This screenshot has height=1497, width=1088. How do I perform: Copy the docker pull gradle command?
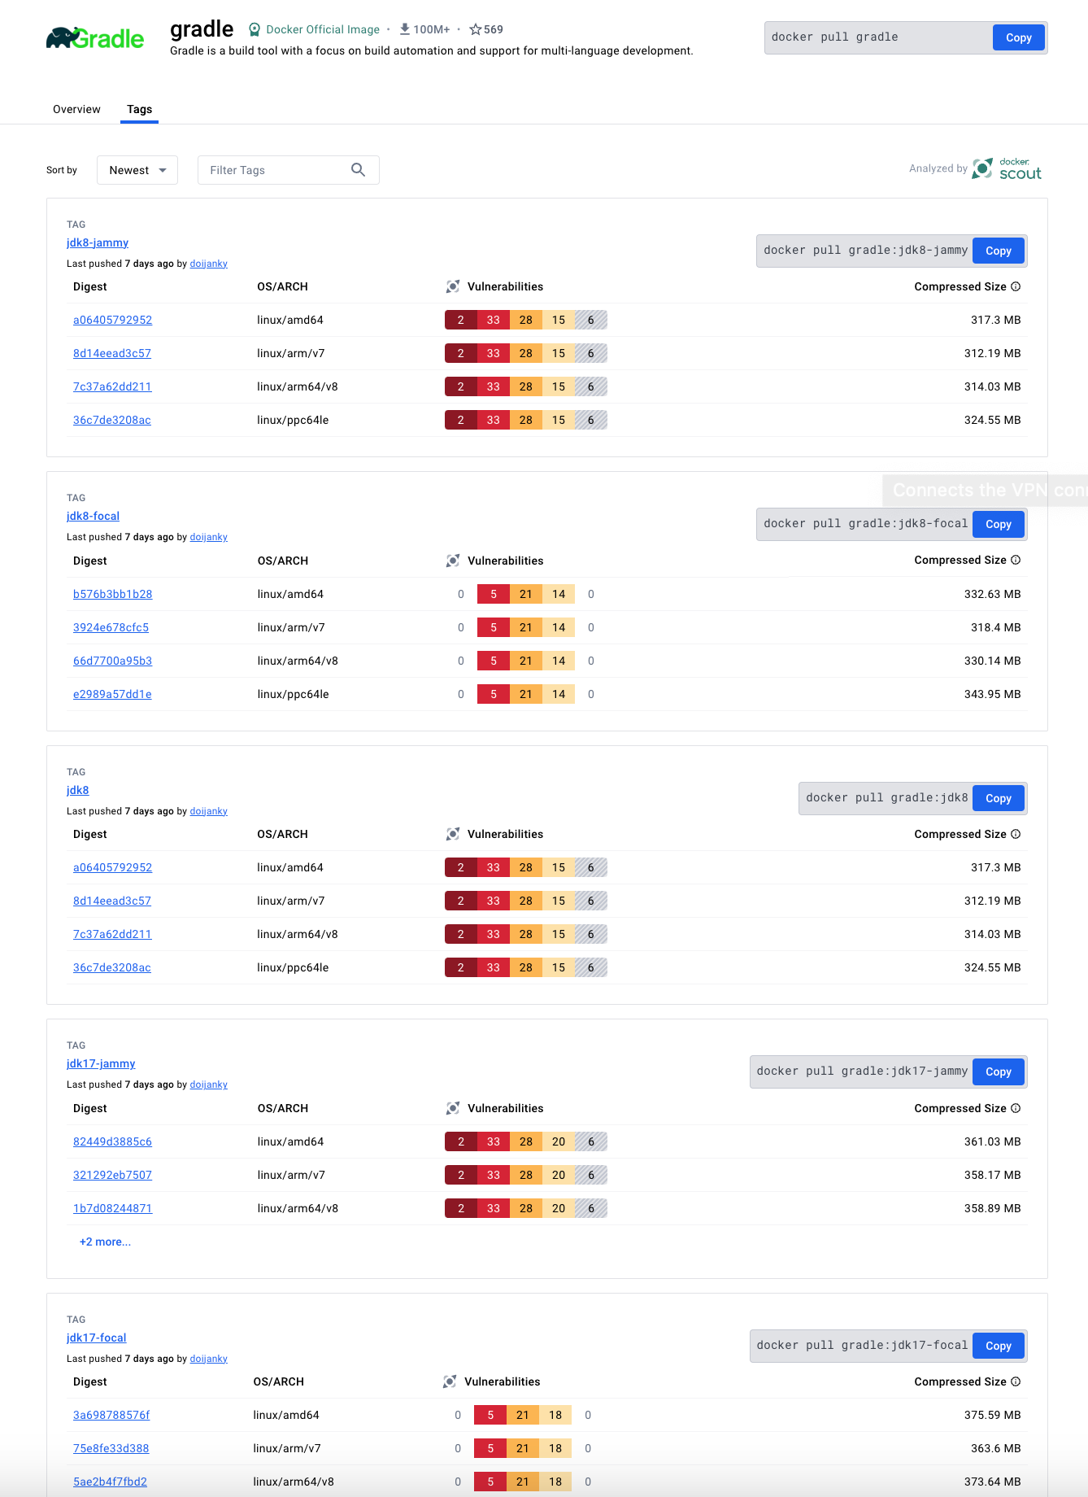(x=1018, y=37)
